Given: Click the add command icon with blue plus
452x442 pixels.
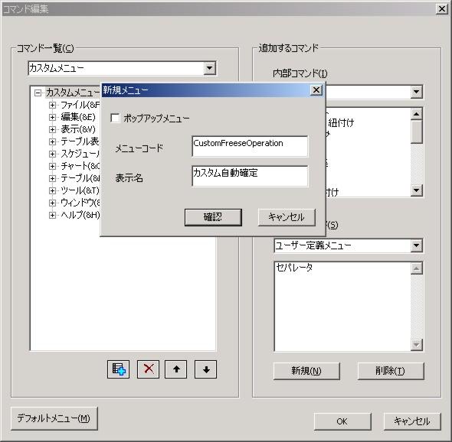Looking at the screenshot, I should (x=118, y=369).
